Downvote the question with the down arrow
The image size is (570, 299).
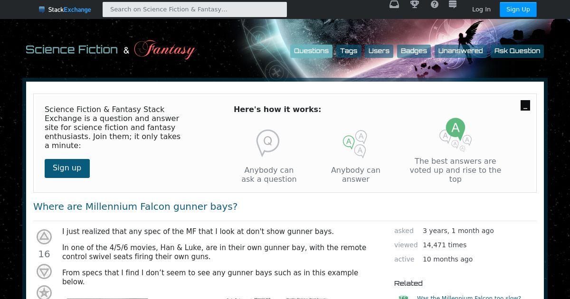coord(44,271)
